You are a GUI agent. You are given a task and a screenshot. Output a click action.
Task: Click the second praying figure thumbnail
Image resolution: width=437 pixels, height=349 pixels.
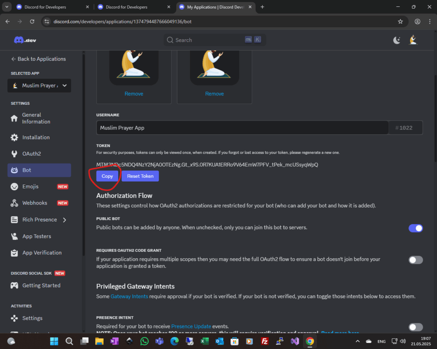[214, 67]
